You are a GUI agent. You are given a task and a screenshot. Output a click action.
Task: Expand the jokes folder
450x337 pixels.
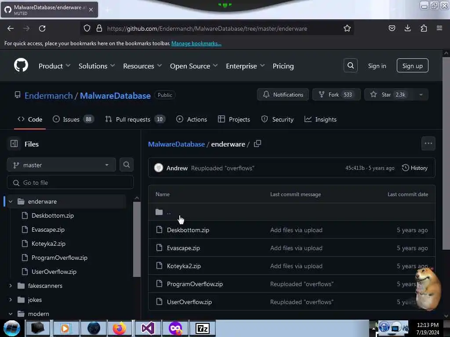coord(11,300)
